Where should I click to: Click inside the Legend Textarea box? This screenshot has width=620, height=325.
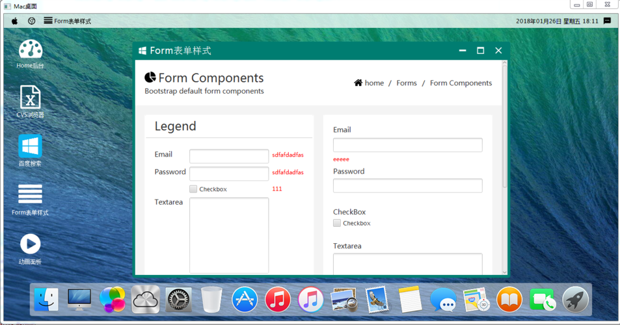coord(229,235)
